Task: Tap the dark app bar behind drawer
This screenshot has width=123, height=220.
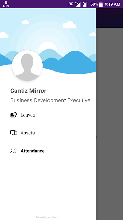Action: tap(109, 18)
